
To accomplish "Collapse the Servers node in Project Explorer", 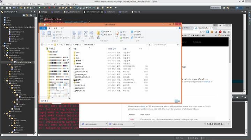I will tap(2, 25).
